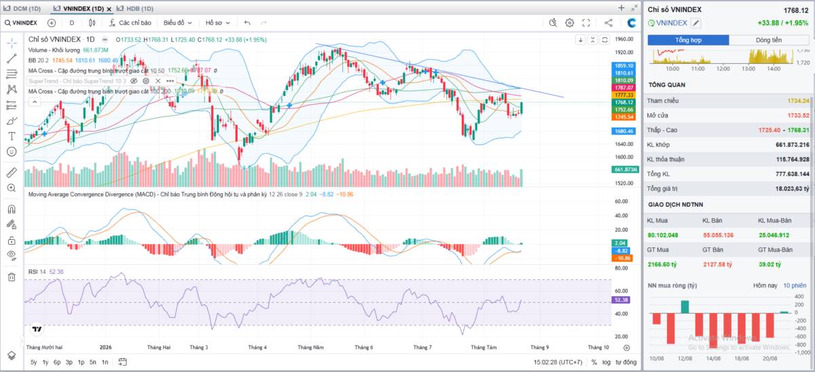Toggle hide all drawings eye icon
Image resolution: width=815 pixels, height=372 pixels.
(12, 255)
